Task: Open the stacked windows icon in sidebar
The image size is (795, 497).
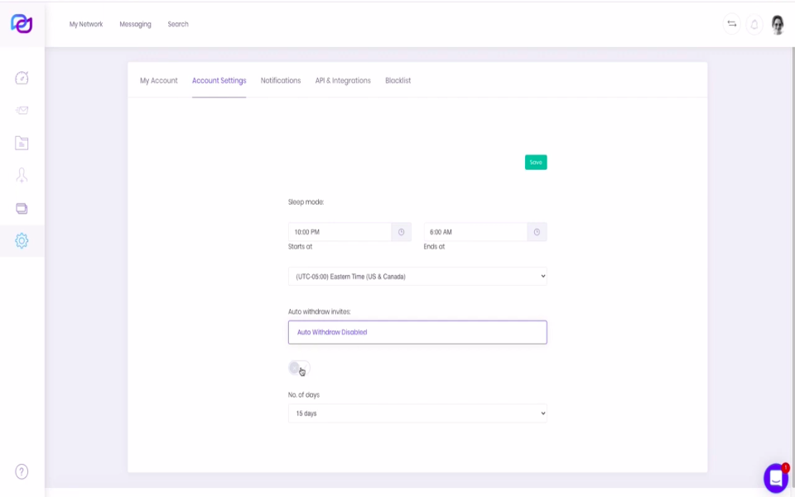Action: click(22, 209)
